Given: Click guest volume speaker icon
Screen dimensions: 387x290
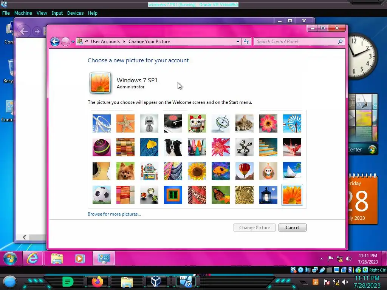Looking at the screenshot, I should click(348, 258).
